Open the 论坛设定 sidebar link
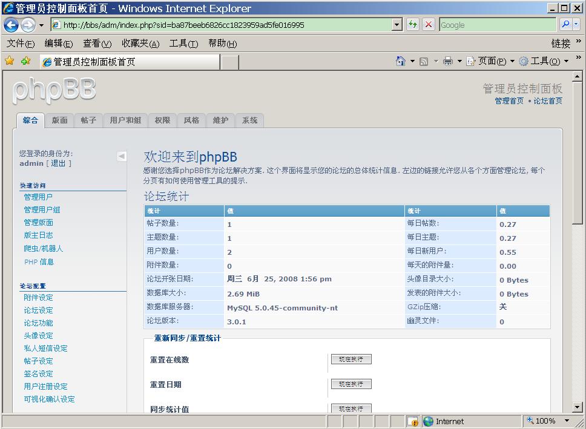The width and height of the screenshot is (586, 429). [38, 310]
